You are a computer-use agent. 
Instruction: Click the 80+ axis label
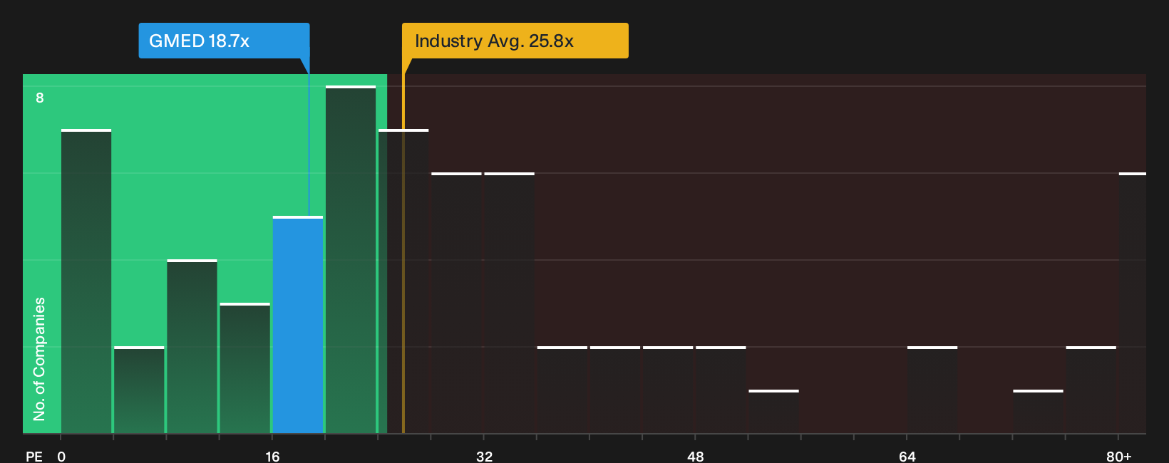1118,456
